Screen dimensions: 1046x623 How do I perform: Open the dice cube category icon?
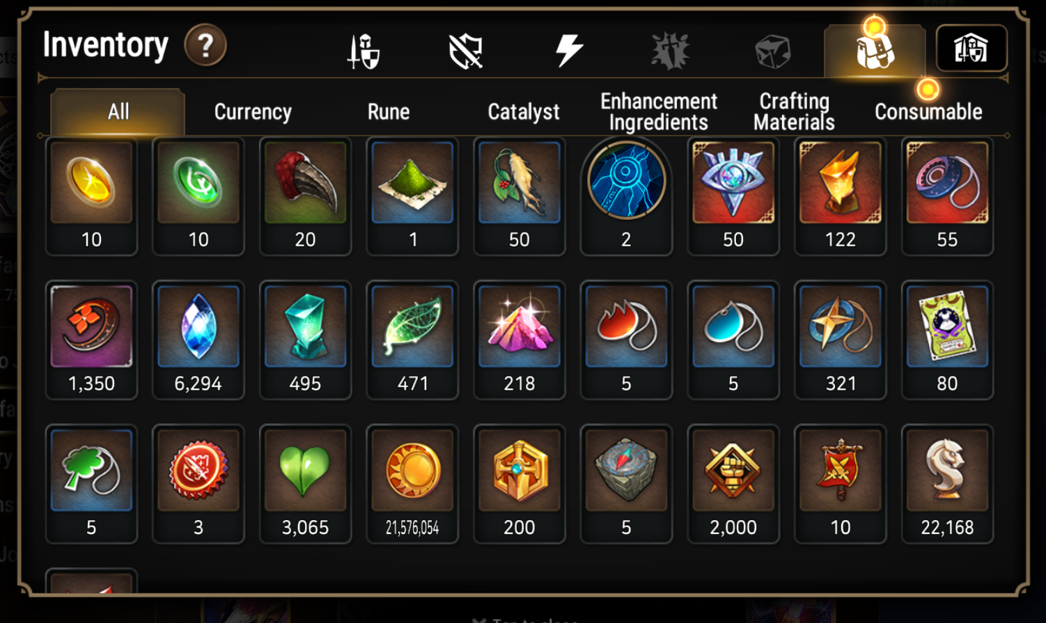click(773, 52)
